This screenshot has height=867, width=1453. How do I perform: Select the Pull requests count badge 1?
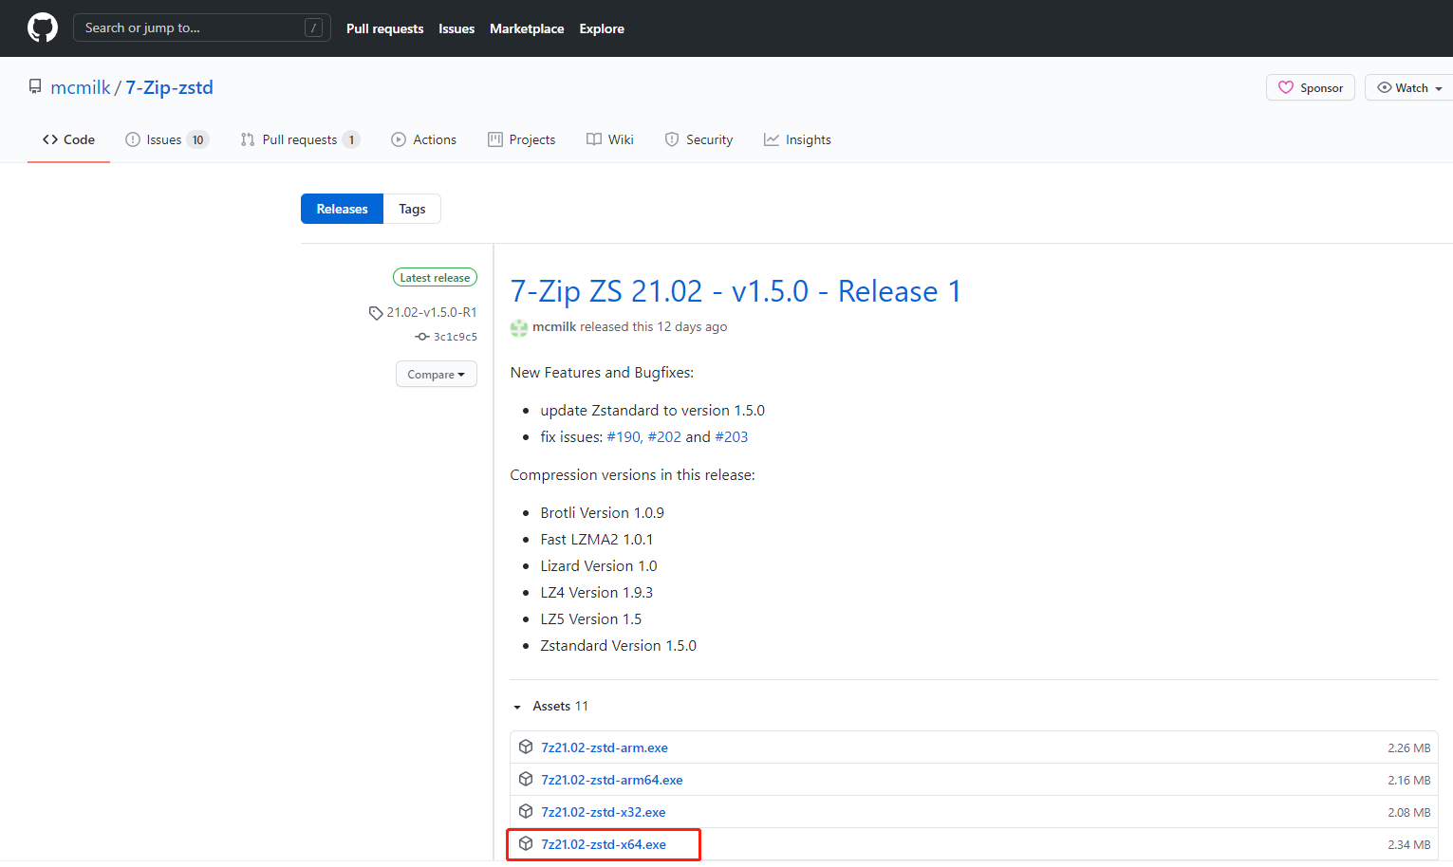[x=351, y=139]
